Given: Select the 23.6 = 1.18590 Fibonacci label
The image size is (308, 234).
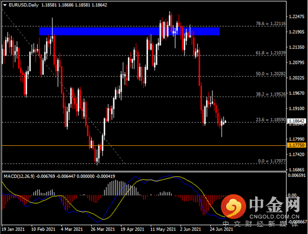Looking at the screenshot, I should [271, 120].
